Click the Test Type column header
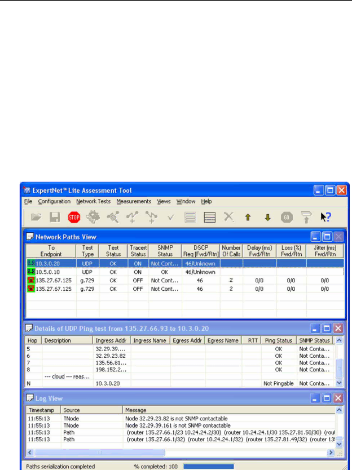Image resolution: width=352 pixels, height=470 pixels. [x=87, y=251]
